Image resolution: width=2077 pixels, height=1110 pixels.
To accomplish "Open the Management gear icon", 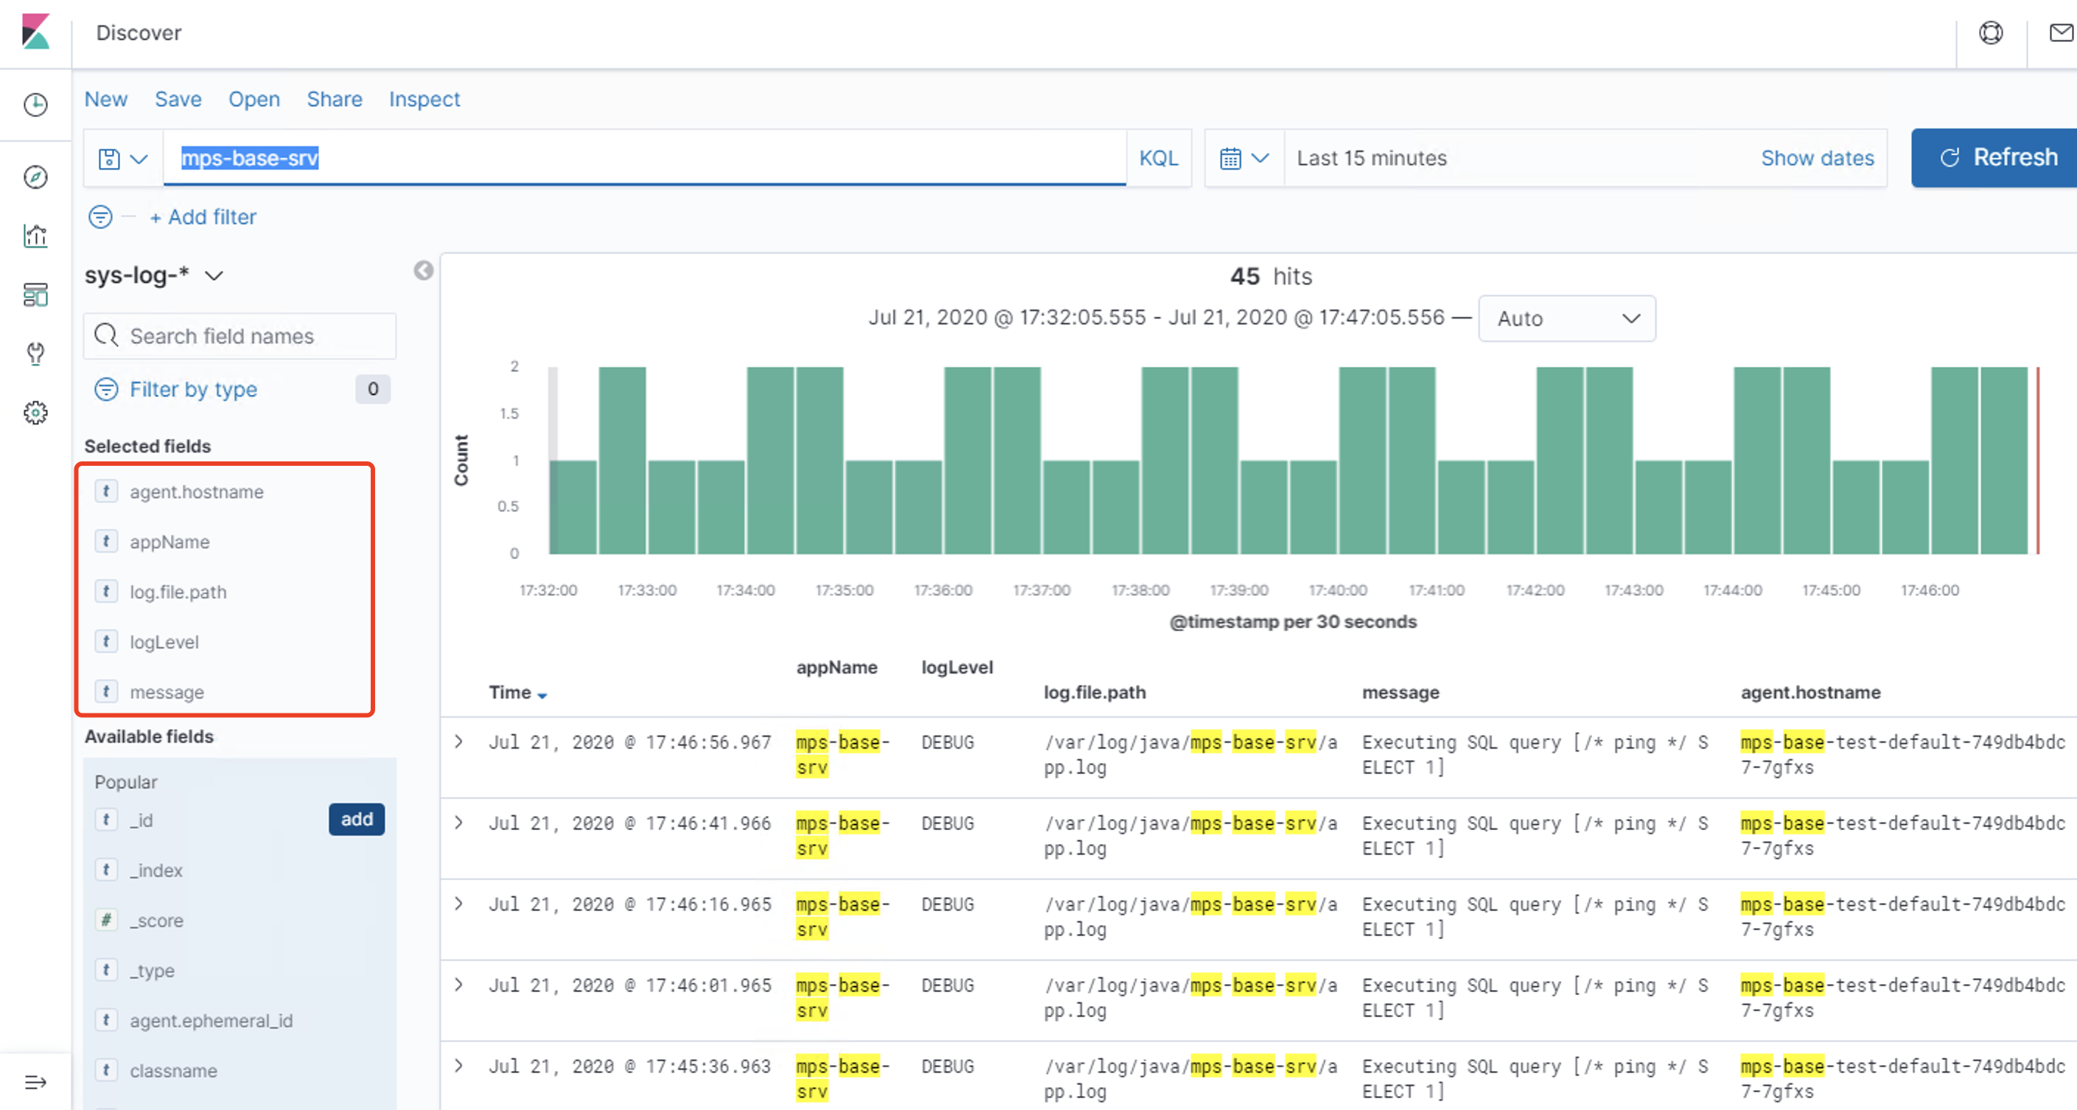I will click(35, 413).
